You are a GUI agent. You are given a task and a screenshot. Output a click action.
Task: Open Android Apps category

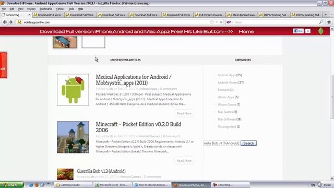pos(226,75)
